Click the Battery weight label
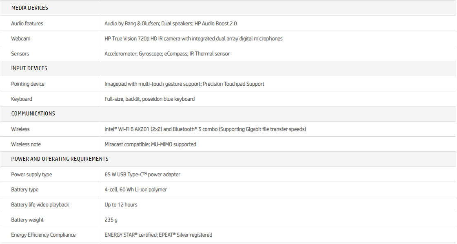 27,220
